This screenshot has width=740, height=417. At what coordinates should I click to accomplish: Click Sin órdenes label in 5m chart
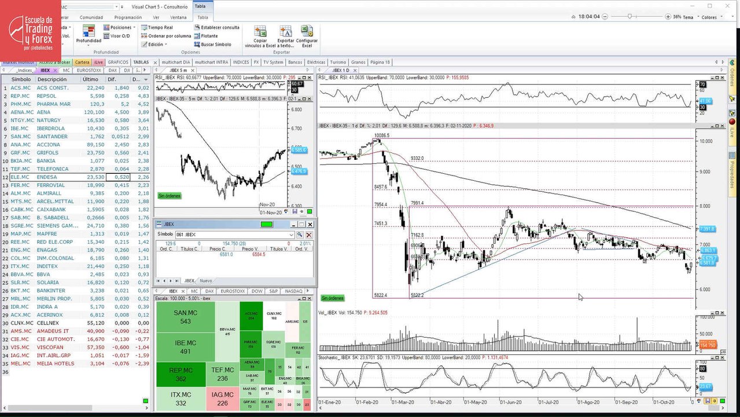click(x=170, y=196)
